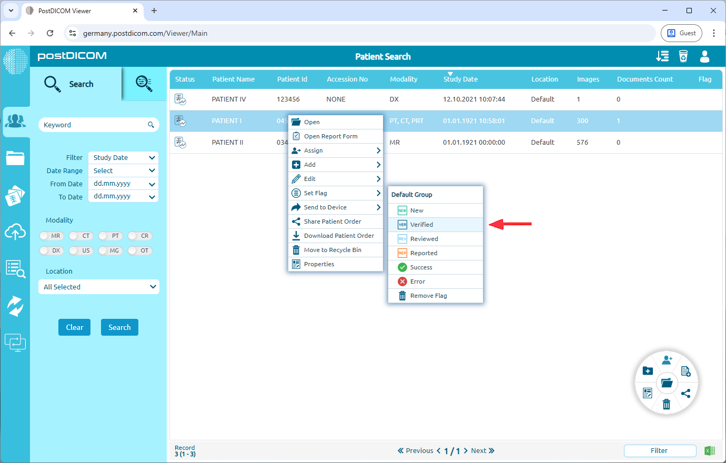
Task: Open the Filter dropdown showing Study Date
Action: click(123, 157)
